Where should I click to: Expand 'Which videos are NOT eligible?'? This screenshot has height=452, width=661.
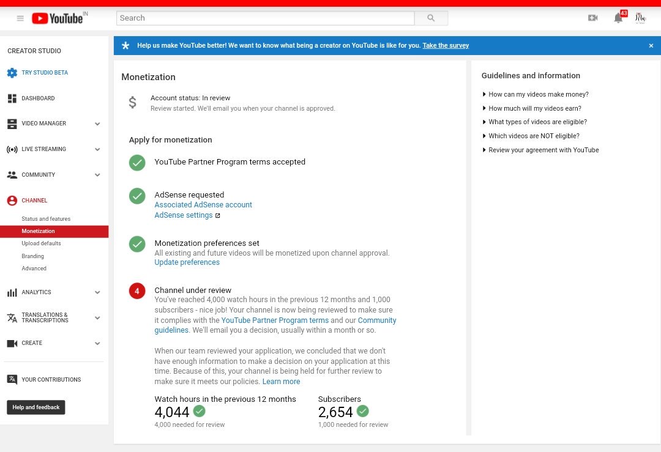point(531,136)
